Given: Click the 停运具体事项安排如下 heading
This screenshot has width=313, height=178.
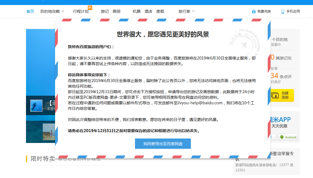Looking at the screenshot, I should tap(89, 75).
